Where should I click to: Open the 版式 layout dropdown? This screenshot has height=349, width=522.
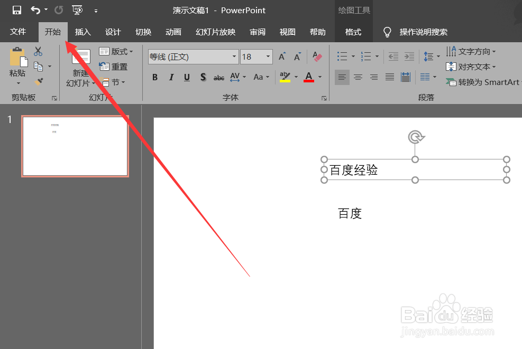point(116,52)
